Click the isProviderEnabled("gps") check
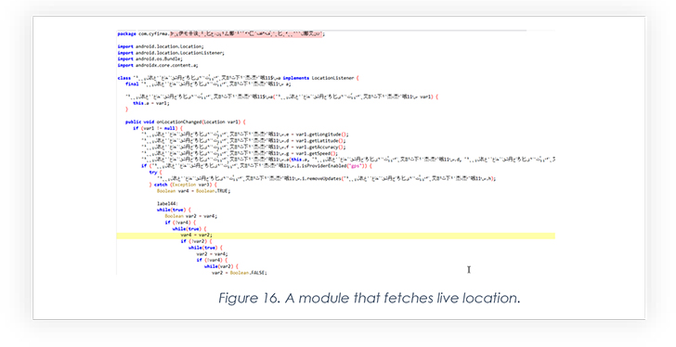Screen dimensions: 676x347 [334, 166]
